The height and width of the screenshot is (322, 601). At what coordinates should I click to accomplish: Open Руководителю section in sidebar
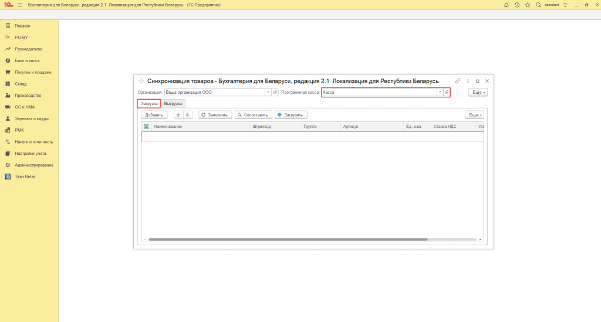[x=28, y=49]
